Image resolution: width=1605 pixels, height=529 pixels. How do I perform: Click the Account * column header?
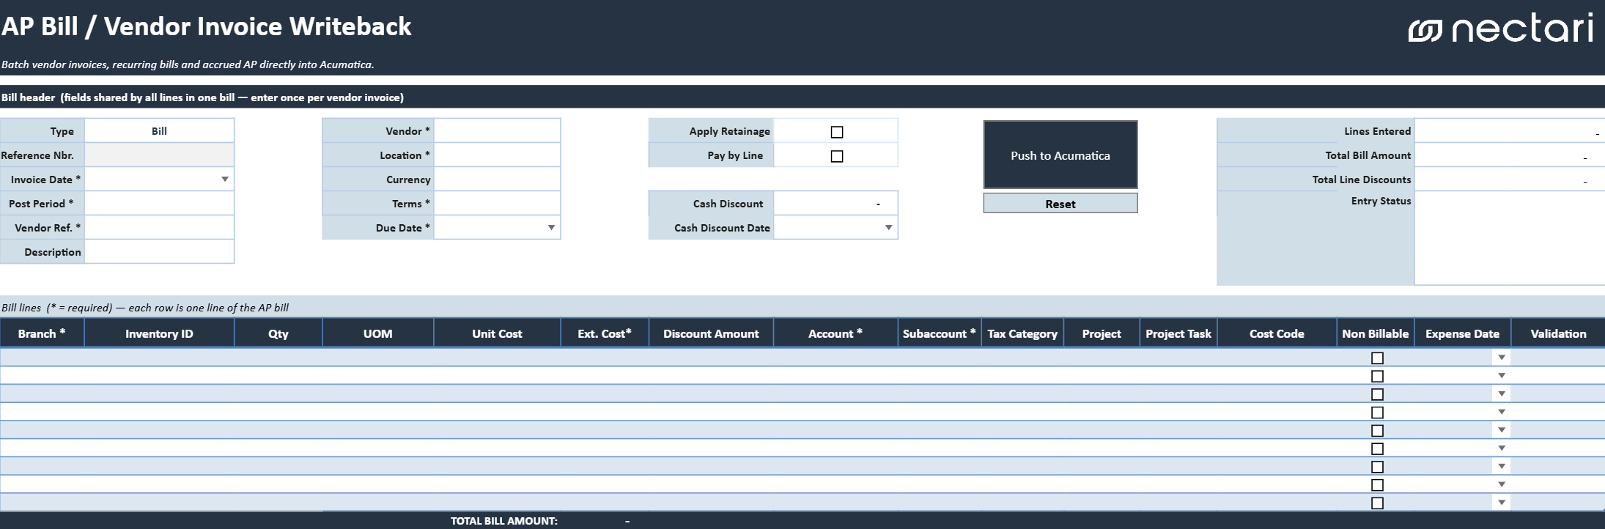835,333
